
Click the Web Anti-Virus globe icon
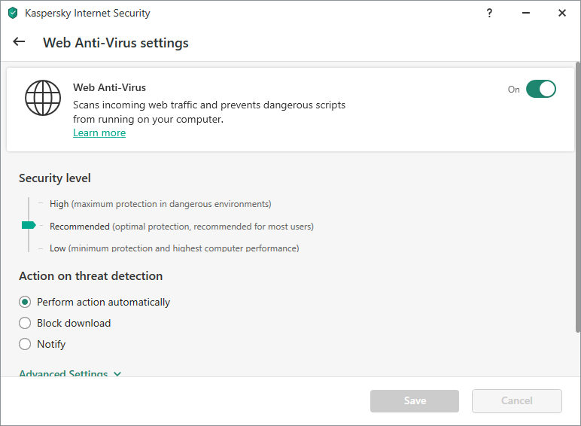tap(42, 97)
